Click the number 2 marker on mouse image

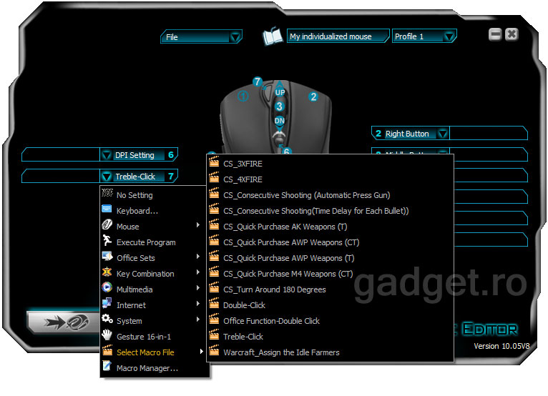(313, 96)
